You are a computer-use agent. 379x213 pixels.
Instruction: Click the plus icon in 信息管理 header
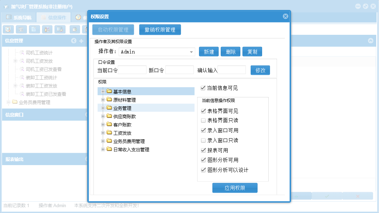click(x=81, y=41)
